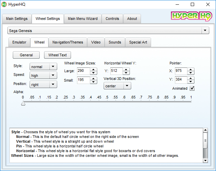
Task: Click the 'Wheel Sizes' help text line
Action: coord(95,155)
